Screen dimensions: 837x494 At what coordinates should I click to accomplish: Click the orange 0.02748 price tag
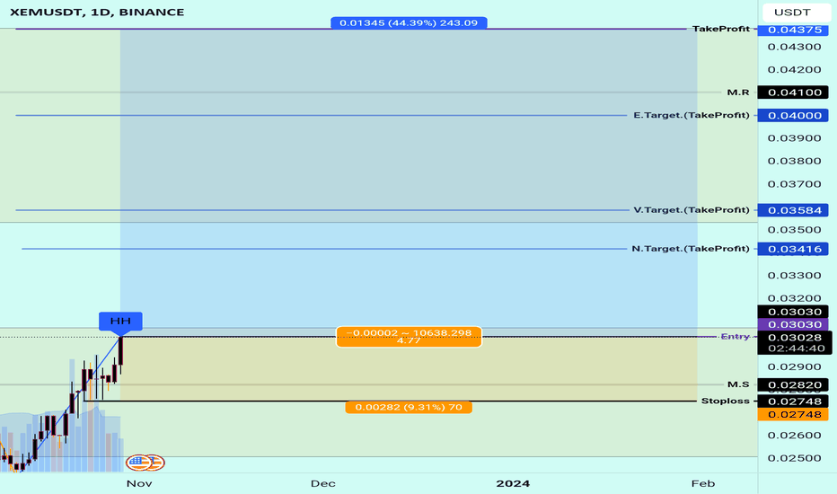[x=793, y=414]
